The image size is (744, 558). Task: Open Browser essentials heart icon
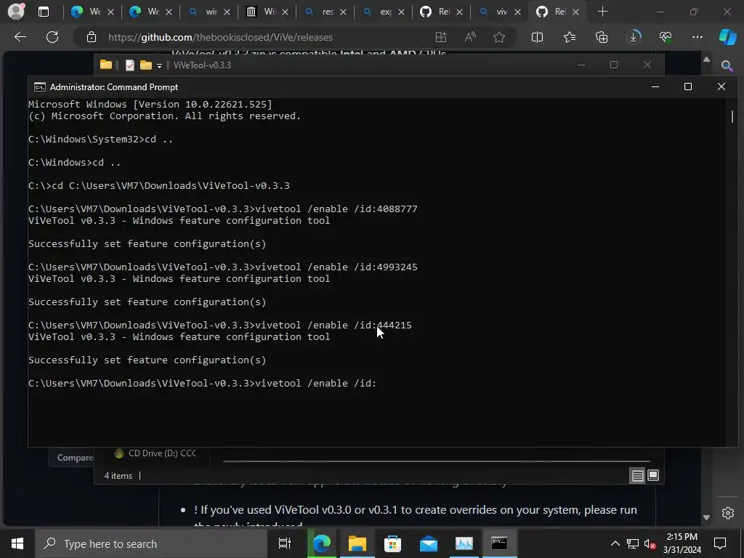coord(666,37)
